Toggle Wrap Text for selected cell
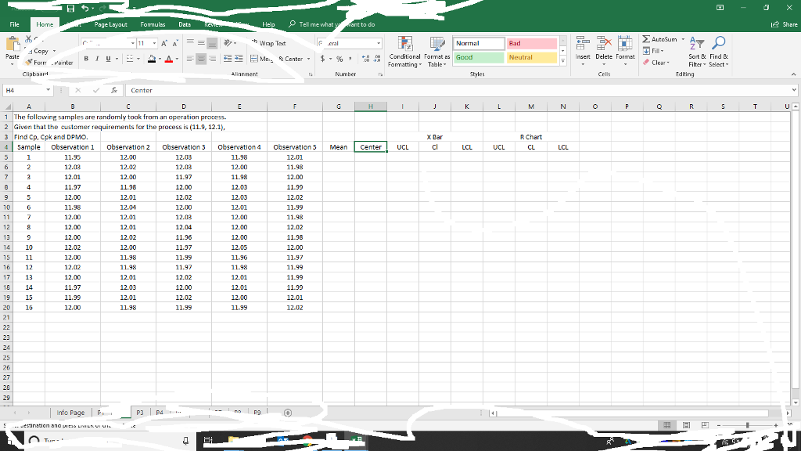 pos(270,43)
